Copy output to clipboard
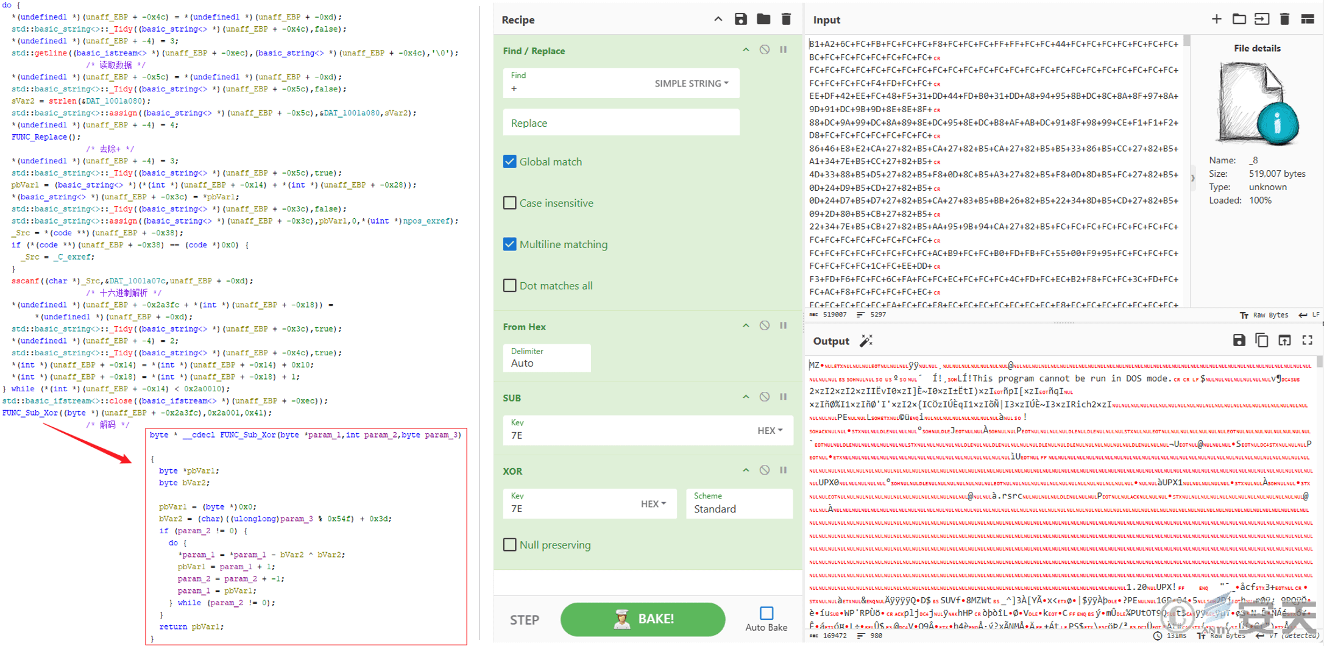Screen dimensions: 1324x646 (x=1261, y=340)
